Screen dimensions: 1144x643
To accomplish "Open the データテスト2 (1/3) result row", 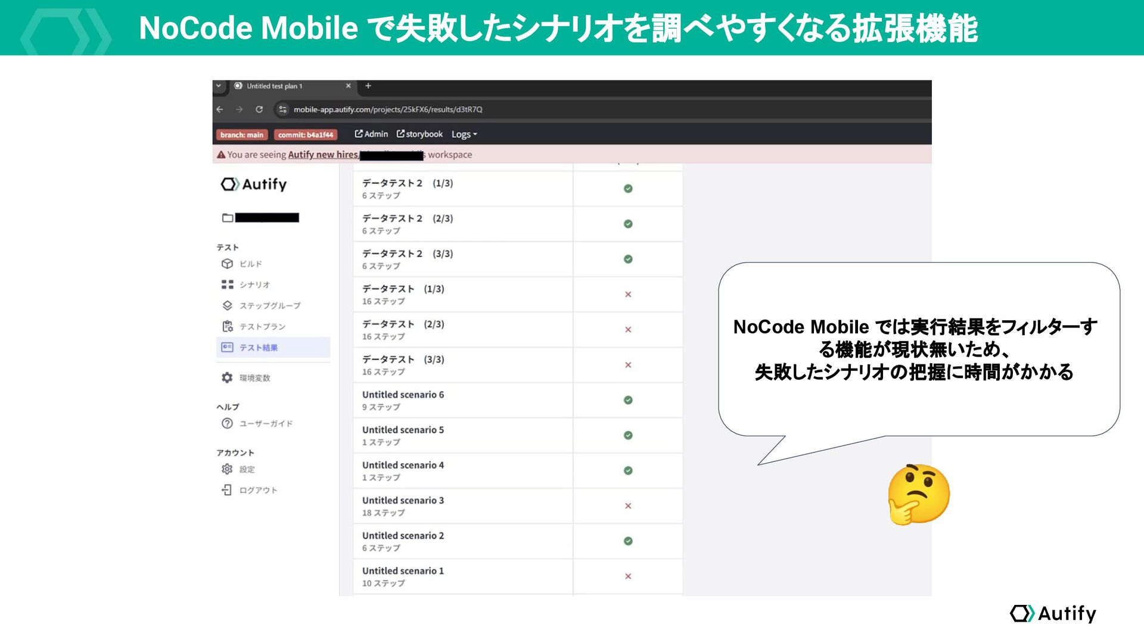I will point(518,189).
